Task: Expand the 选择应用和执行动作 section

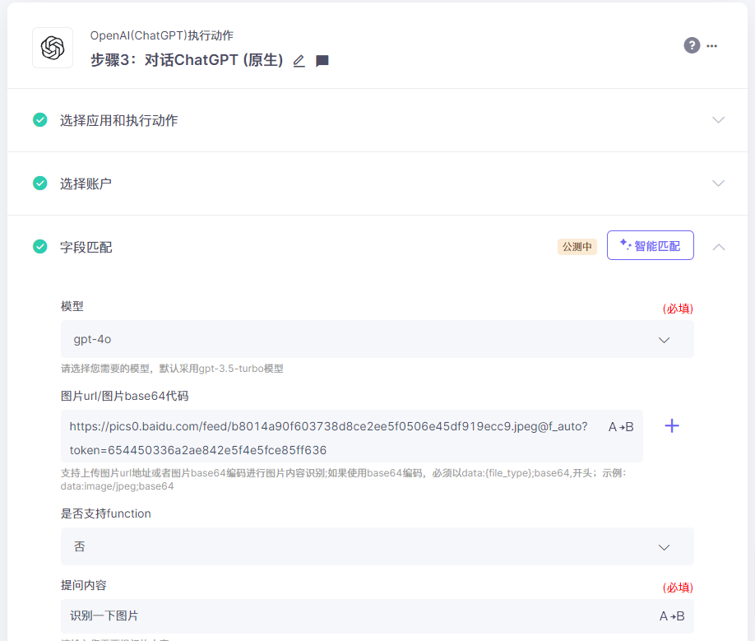Action: click(x=718, y=120)
